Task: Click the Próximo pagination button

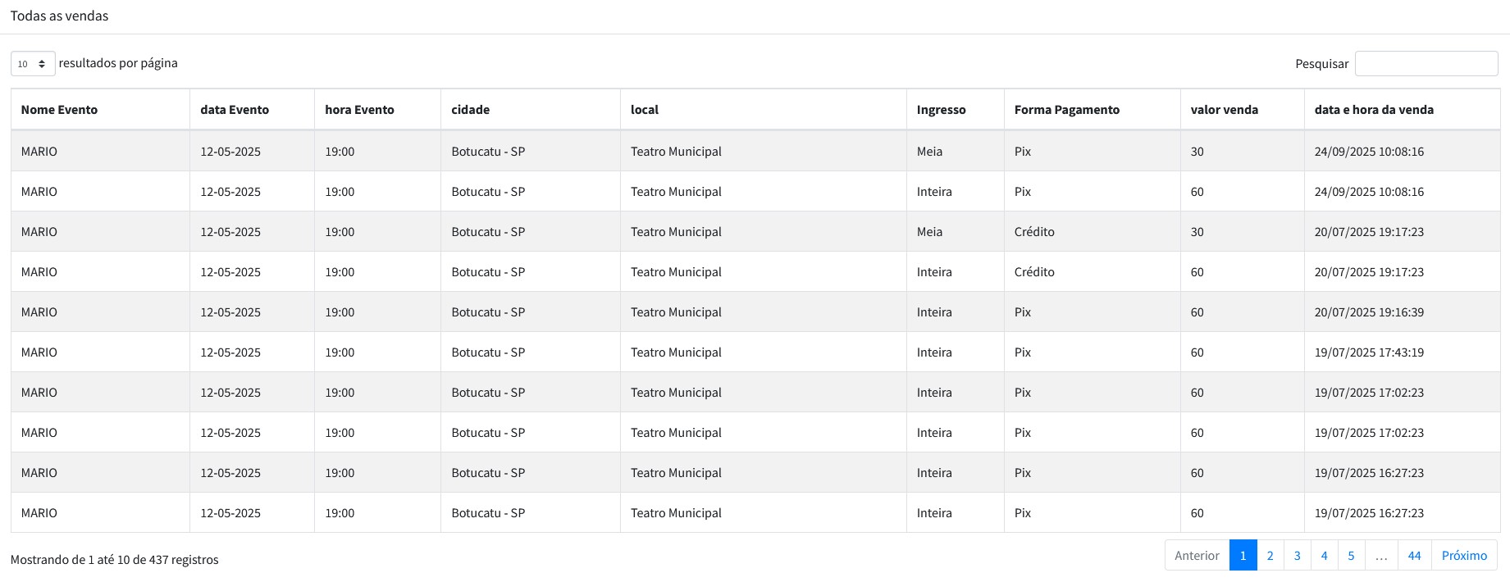Action: 1464,556
